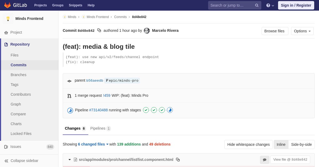Click the first passed pipeline stage icon
The image size is (319, 167).
(146, 110)
